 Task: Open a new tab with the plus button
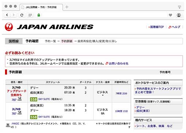pyautogui.click(x=67, y=7)
